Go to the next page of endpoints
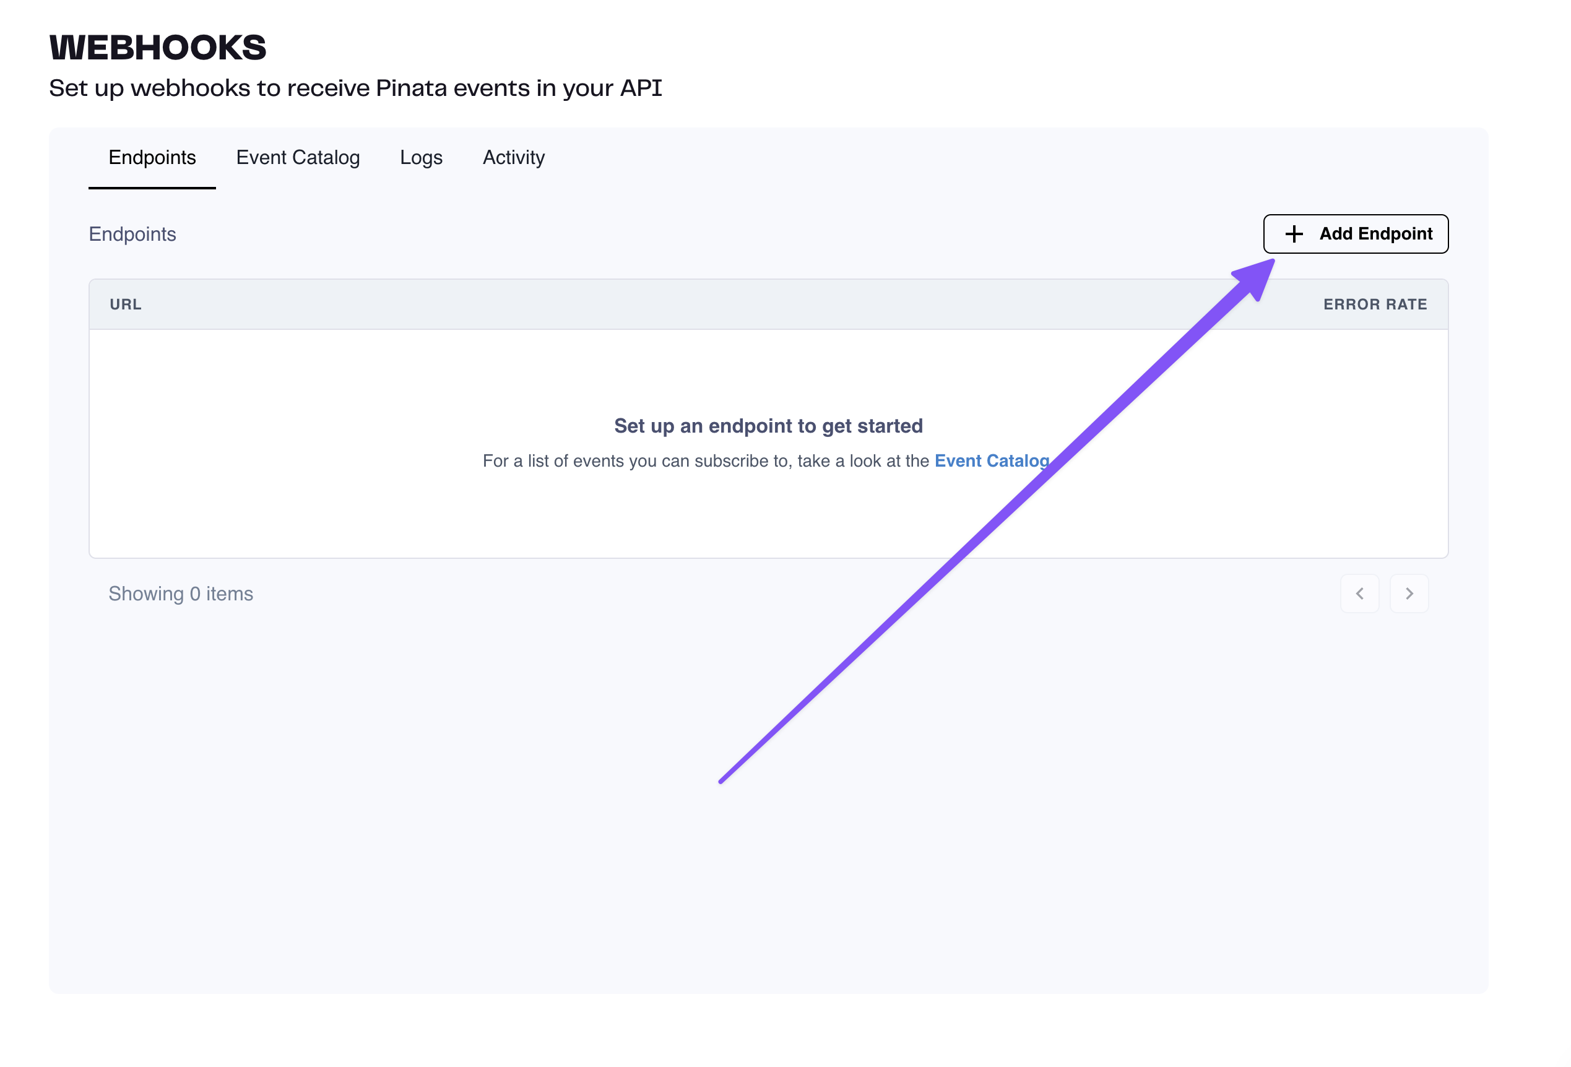 [1409, 594]
